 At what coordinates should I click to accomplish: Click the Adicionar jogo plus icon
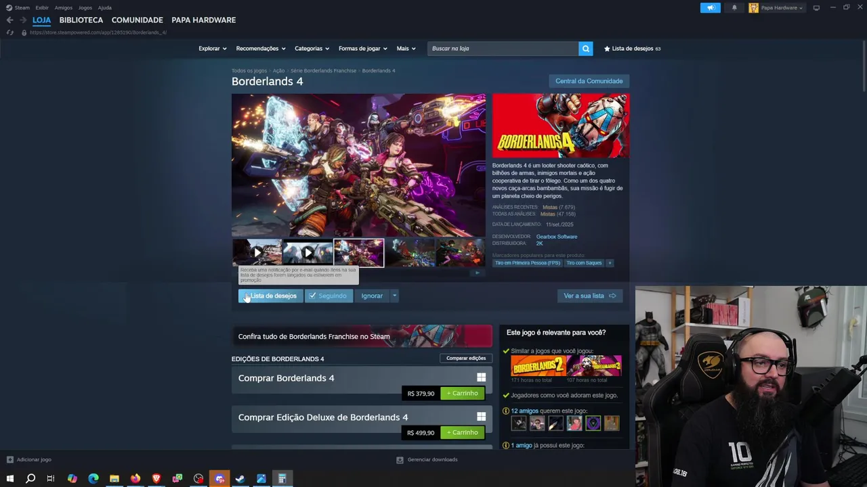click(x=9, y=459)
